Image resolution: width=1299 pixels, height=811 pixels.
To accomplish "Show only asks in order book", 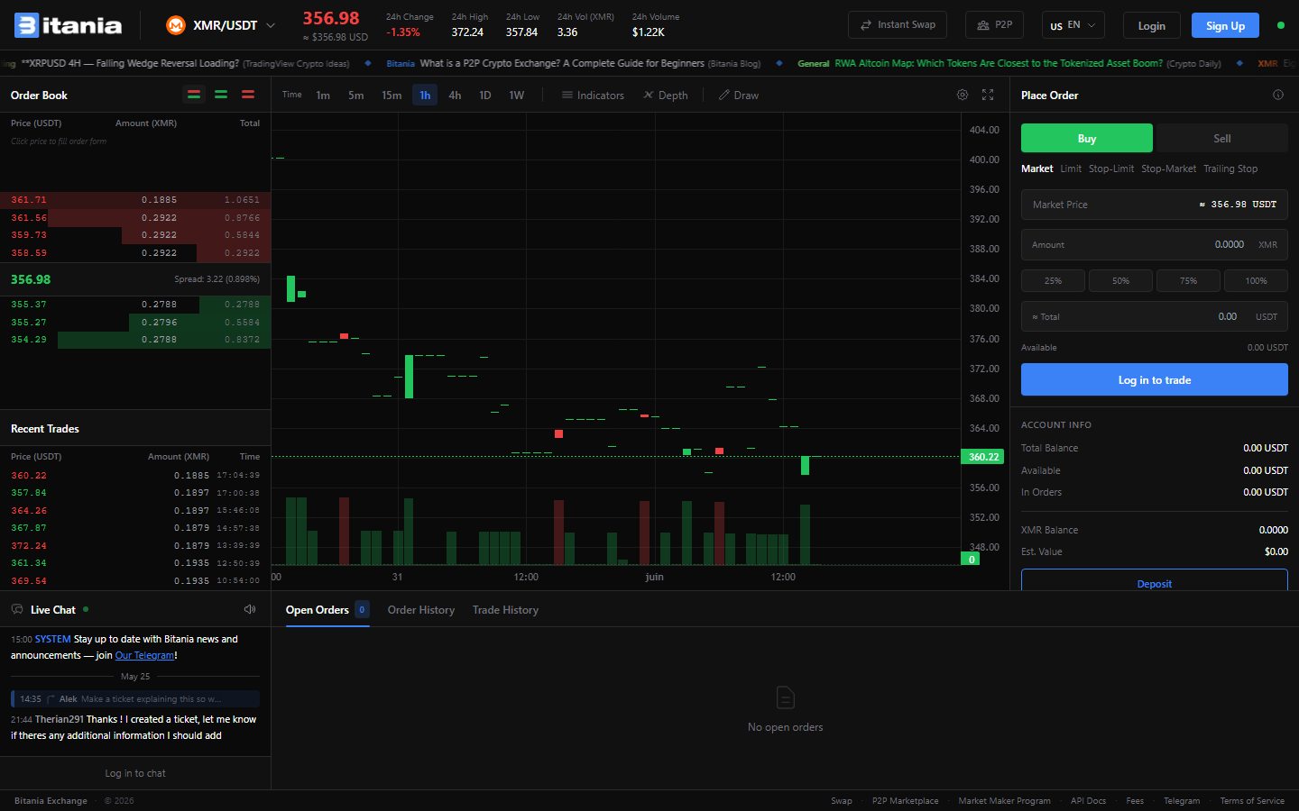I will click(x=248, y=95).
